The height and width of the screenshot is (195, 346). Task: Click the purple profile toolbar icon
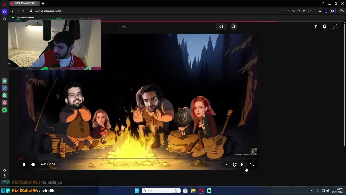tap(326, 11)
